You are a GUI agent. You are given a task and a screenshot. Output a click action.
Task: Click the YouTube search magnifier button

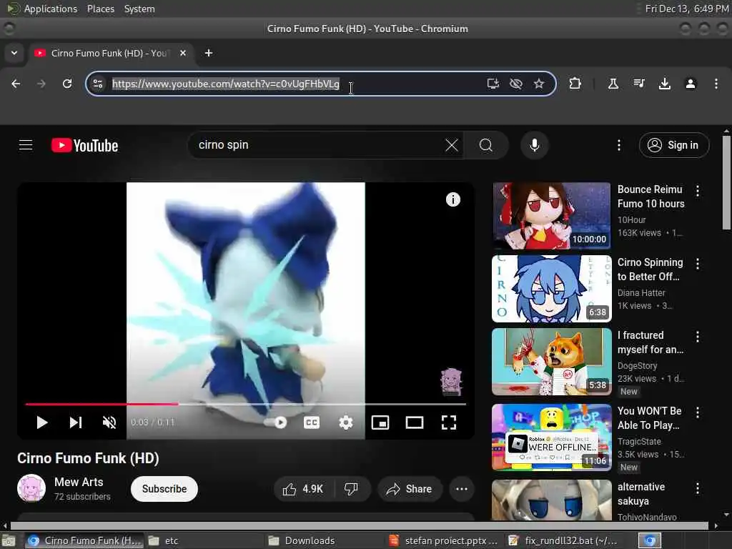486,145
